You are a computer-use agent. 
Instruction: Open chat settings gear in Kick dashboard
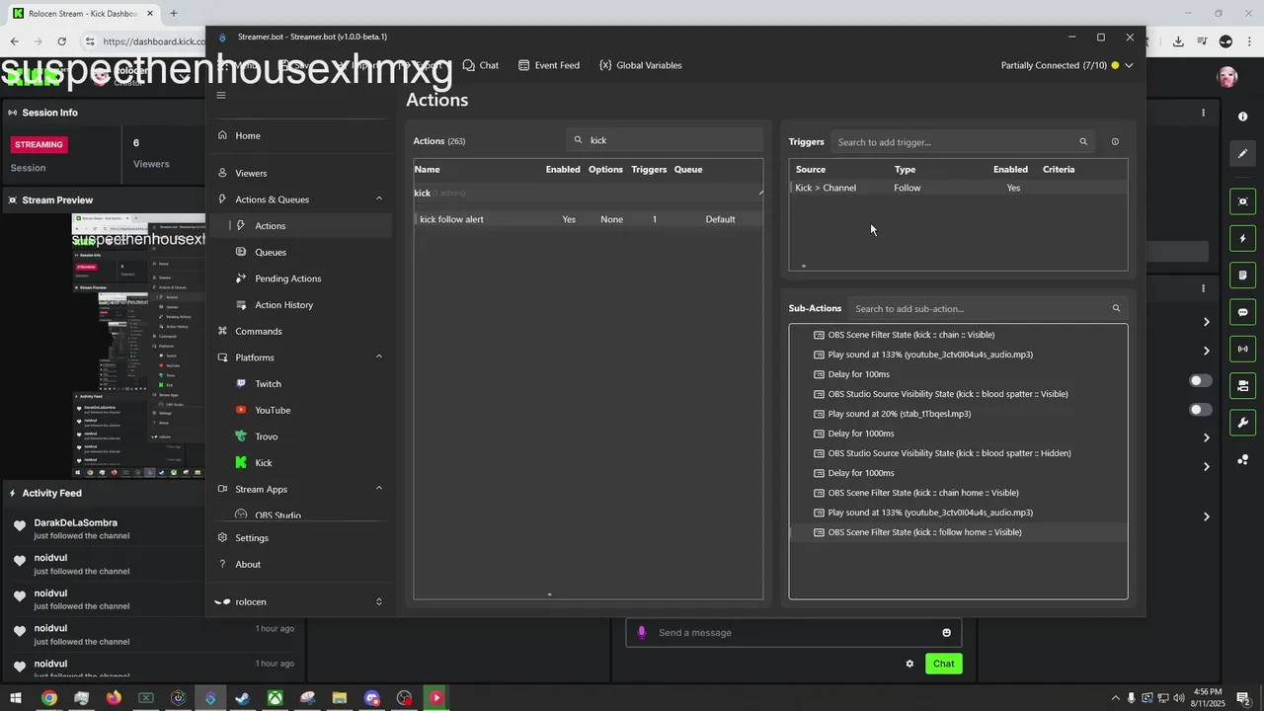click(909, 664)
